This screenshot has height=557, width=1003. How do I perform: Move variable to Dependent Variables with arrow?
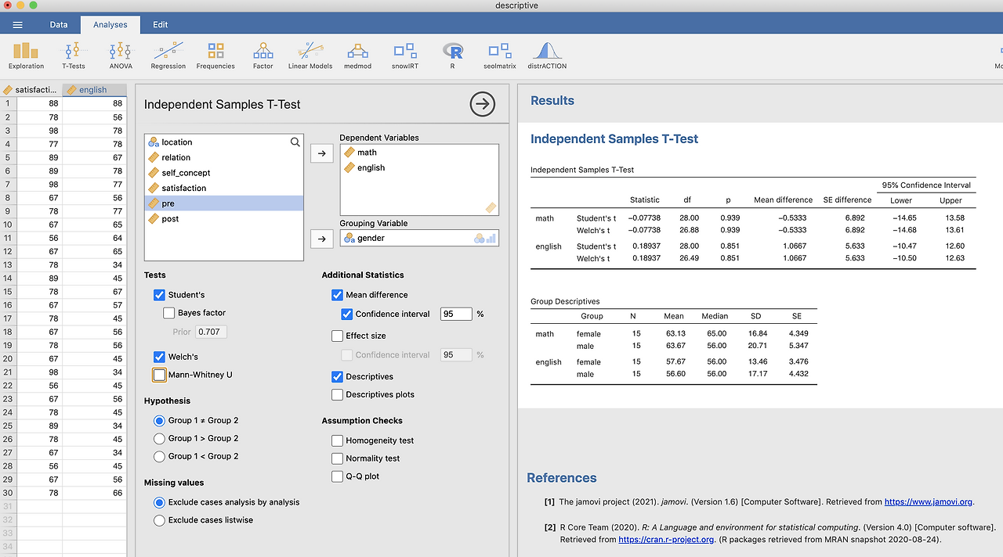pyautogui.click(x=322, y=153)
